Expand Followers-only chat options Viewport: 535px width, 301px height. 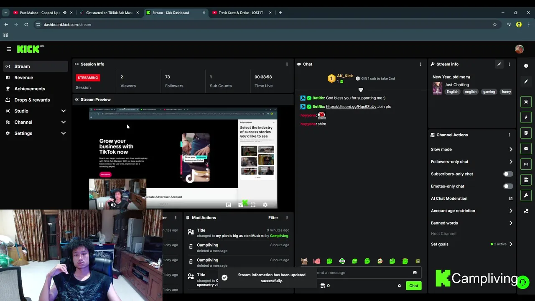tap(471, 162)
